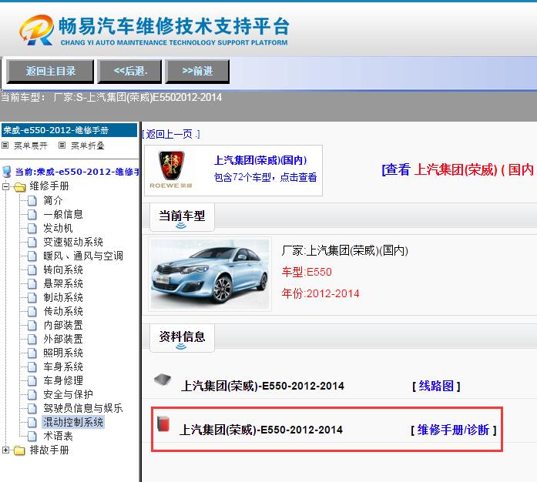Select 车身系统 in the tree
537x482 pixels.
tap(63, 367)
